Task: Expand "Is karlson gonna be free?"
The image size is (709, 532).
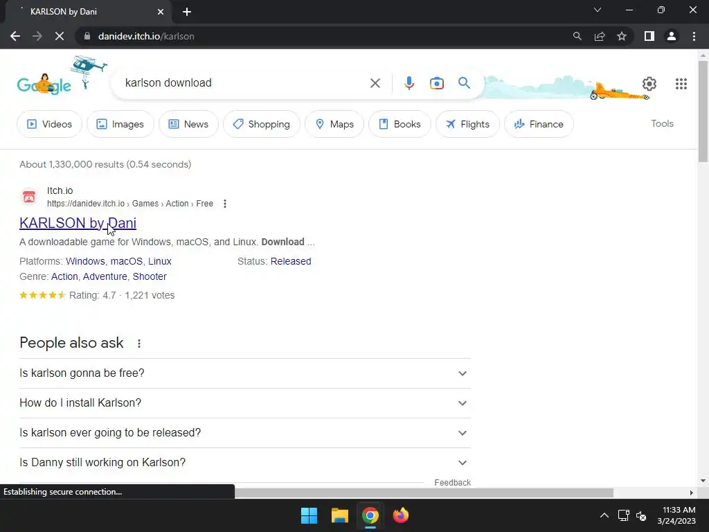Action: (245, 373)
